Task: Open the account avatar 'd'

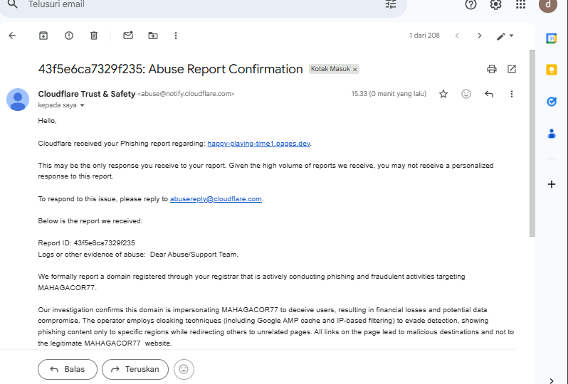Action: [x=548, y=5]
